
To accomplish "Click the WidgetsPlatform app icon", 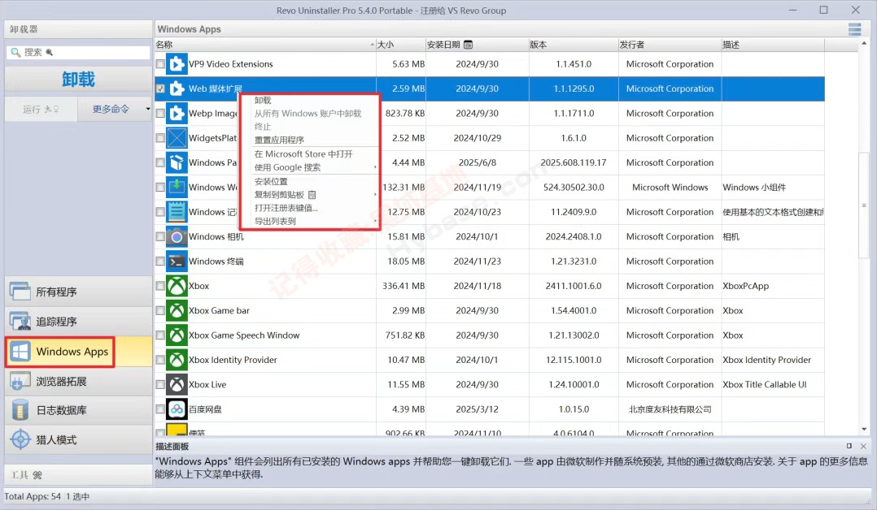I will pos(177,138).
